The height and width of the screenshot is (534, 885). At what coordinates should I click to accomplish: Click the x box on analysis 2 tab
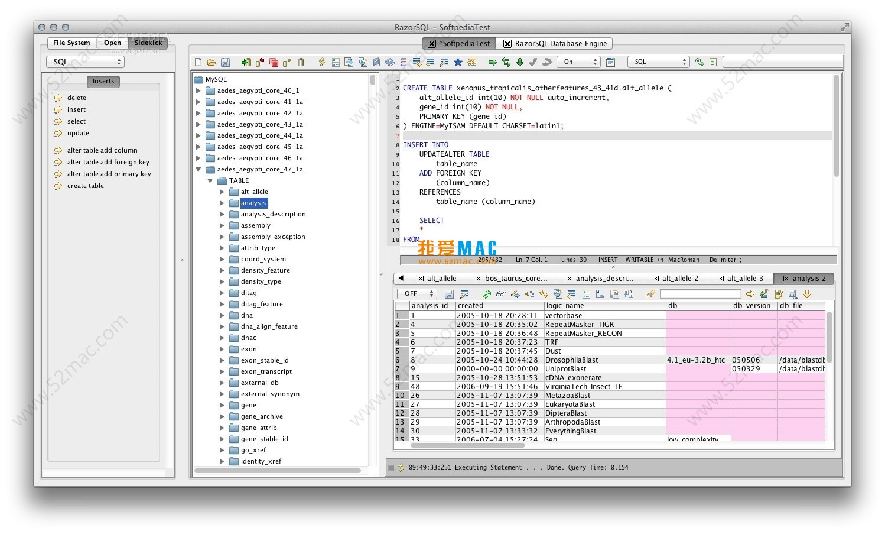(786, 279)
